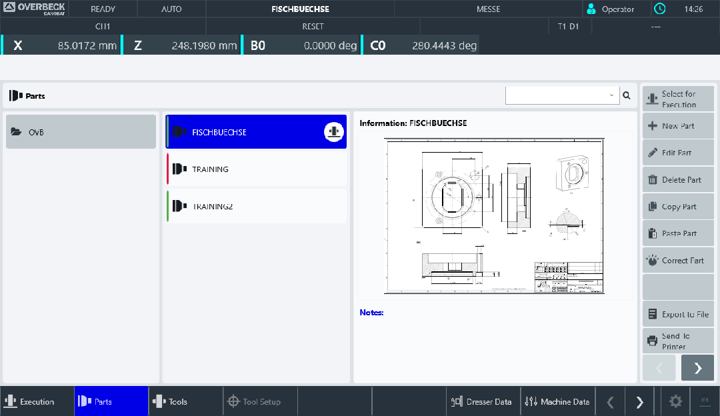The image size is (720, 416).
Task: Go to previous bottom navigation page
Action: tap(610, 402)
